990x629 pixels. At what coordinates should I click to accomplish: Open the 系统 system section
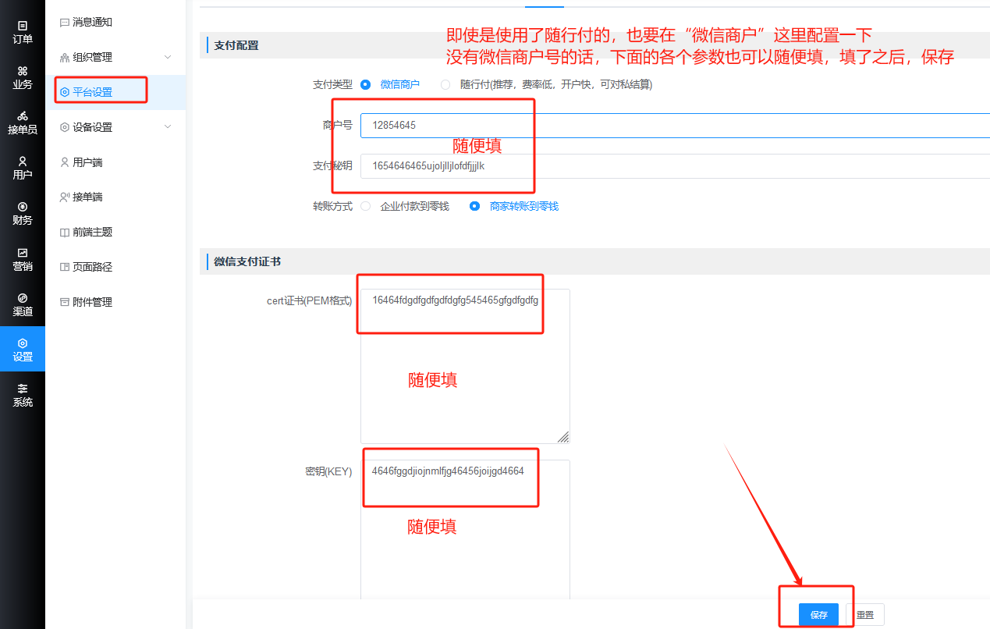[23, 394]
